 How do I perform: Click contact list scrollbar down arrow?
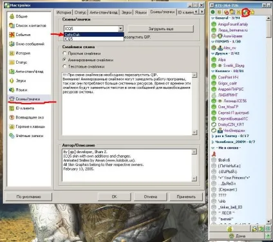[x=268, y=221]
